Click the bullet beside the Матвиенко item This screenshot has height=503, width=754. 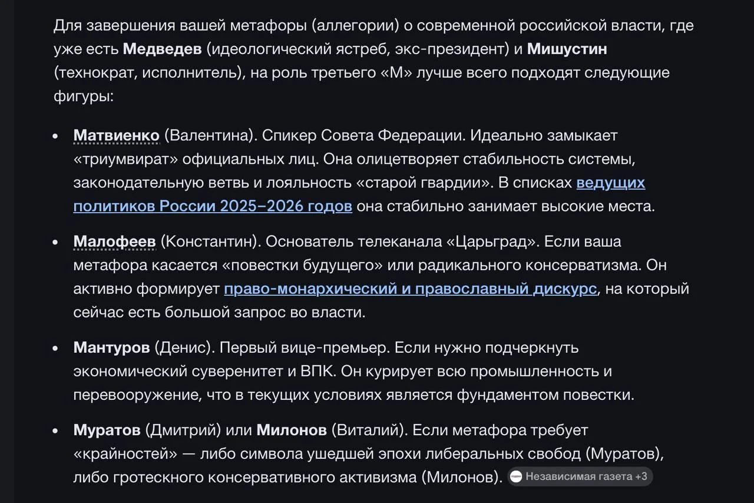tap(55, 136)
